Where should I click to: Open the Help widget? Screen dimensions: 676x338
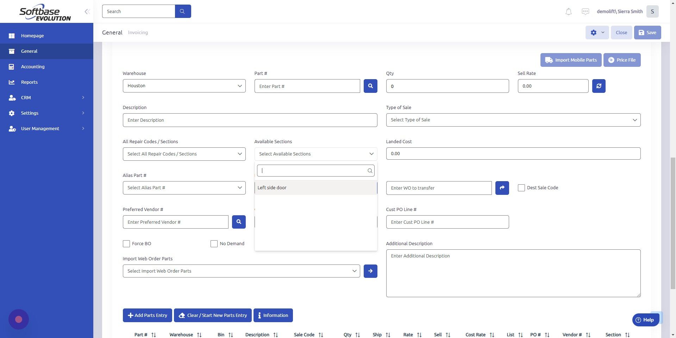[646, 320]
